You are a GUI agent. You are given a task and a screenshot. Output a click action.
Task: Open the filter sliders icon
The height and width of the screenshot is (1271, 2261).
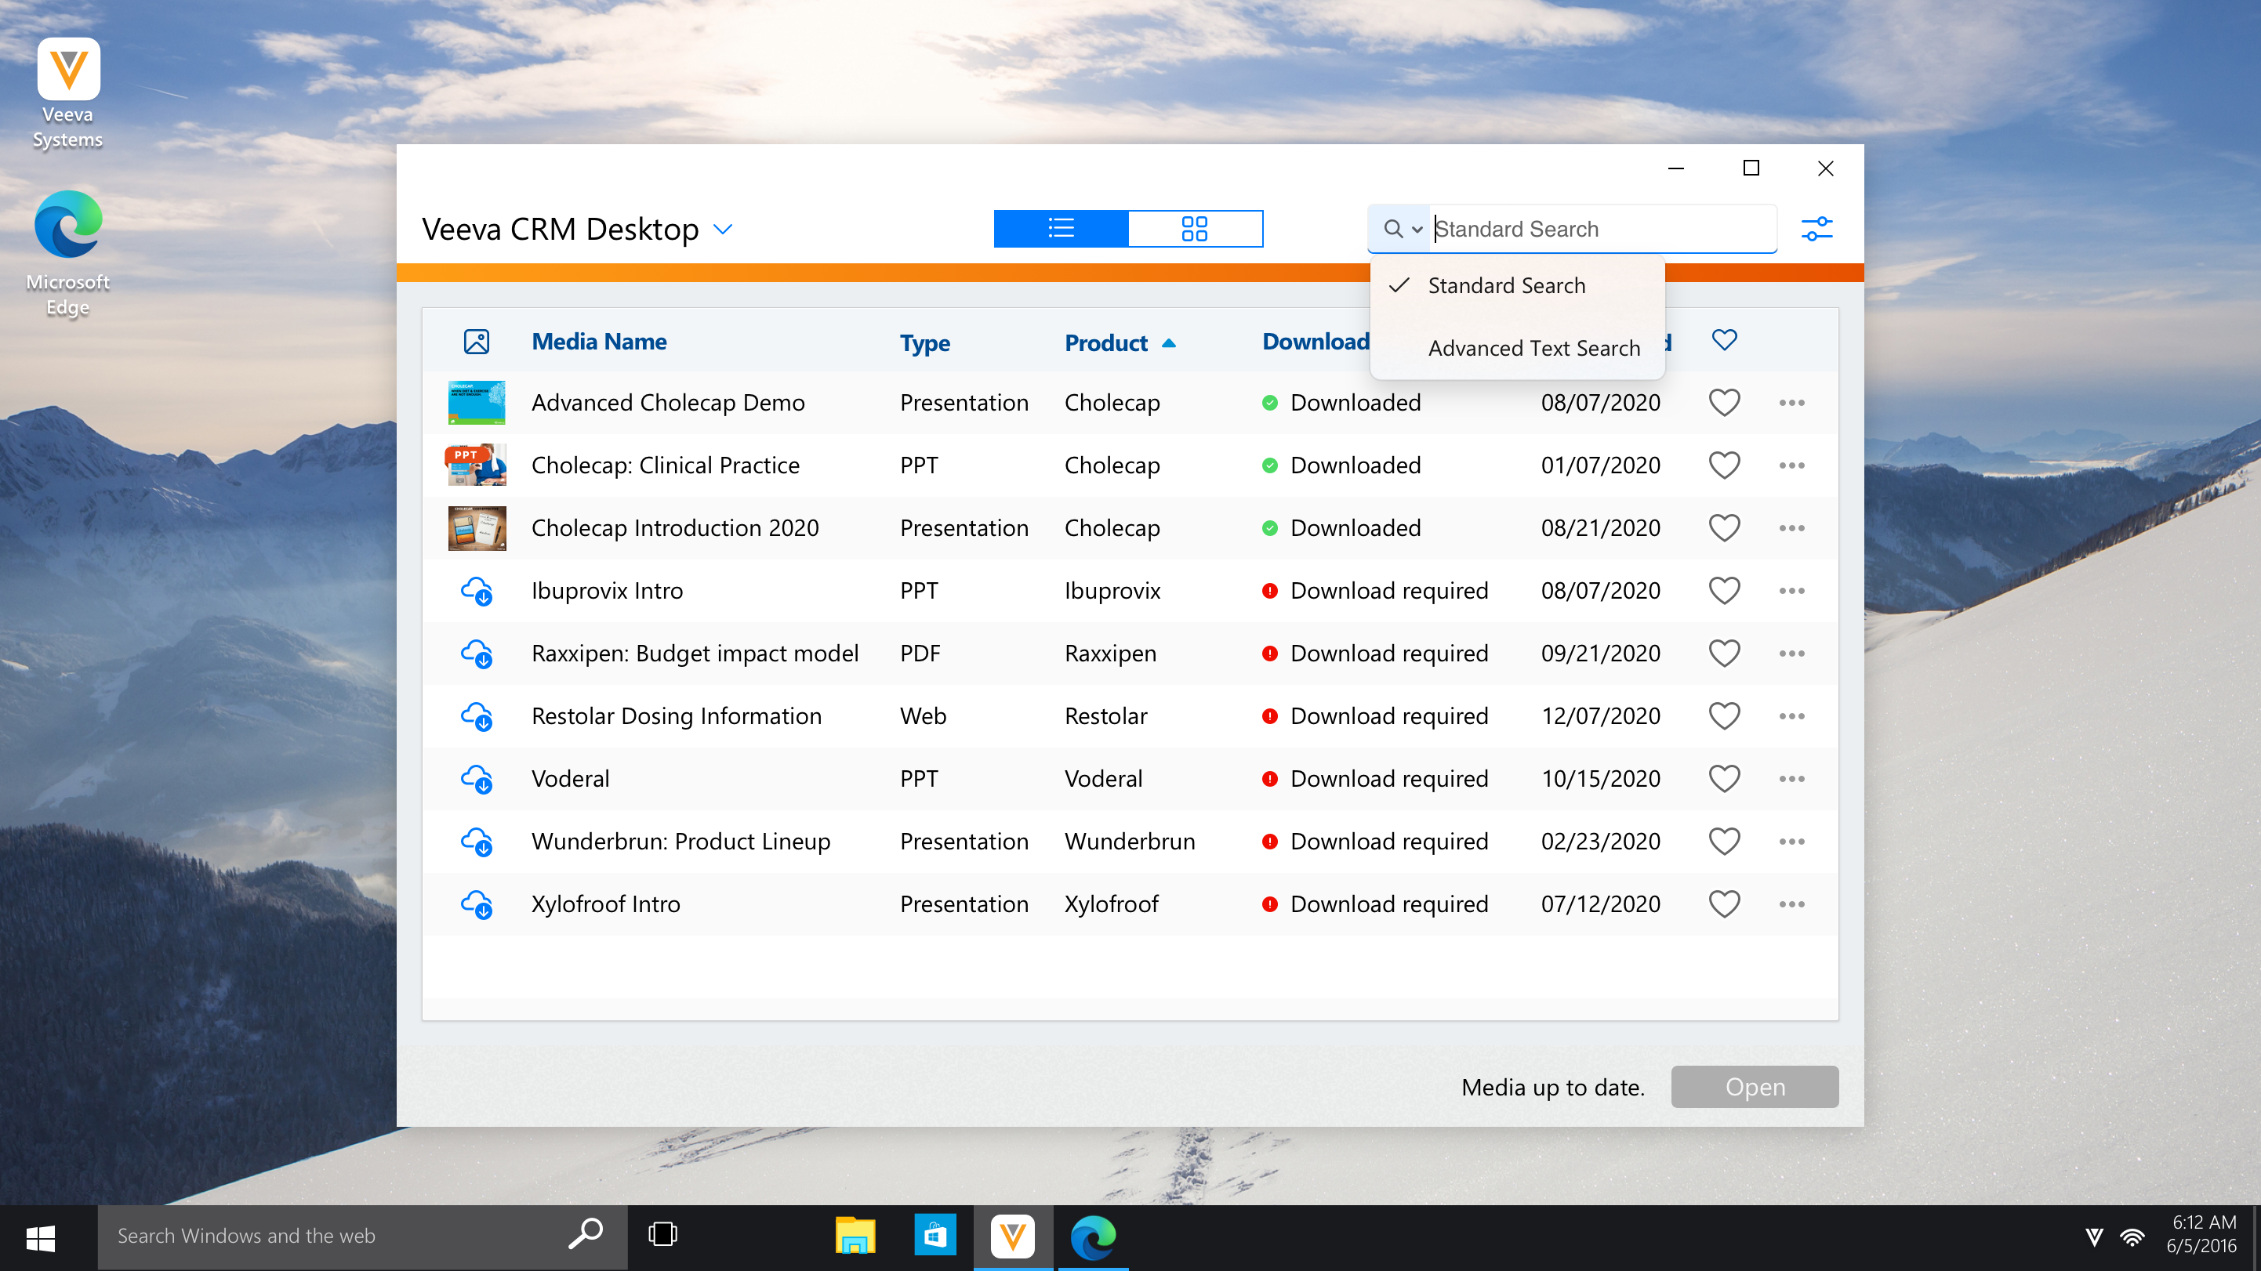coord(1816,229)
